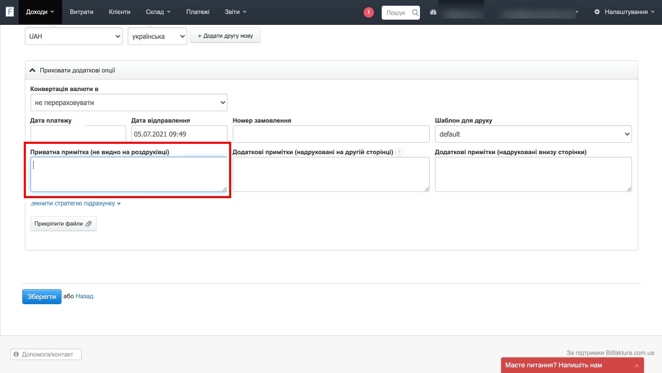This screenshot has height=373, width=662.
Task: Expand Змінити стратегію підрахунку options
Action: tap(76, 203)
